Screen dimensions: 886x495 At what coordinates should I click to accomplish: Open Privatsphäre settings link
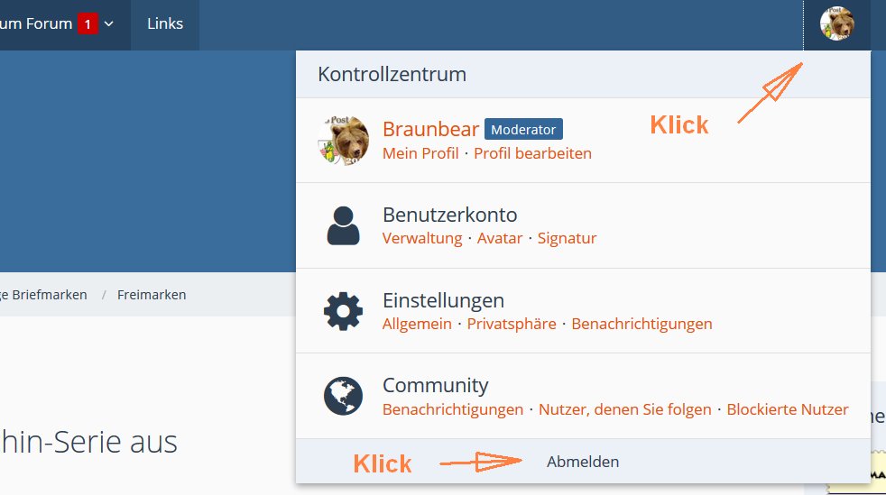coord(512,324)
